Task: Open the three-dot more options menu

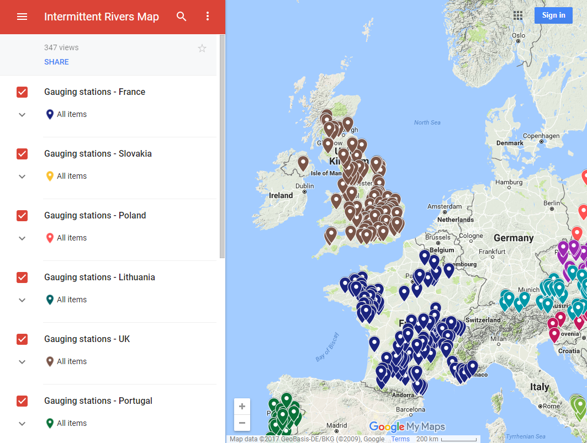Action: point(208,16)
